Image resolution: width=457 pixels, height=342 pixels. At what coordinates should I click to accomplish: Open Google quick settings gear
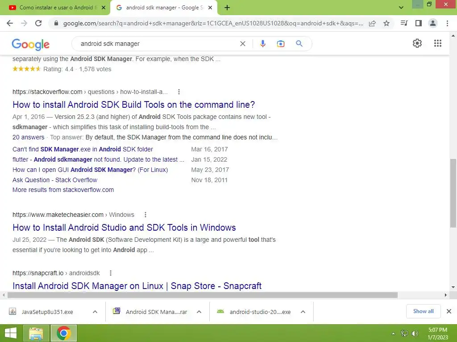pyautogui.click(x=417, y=43)
